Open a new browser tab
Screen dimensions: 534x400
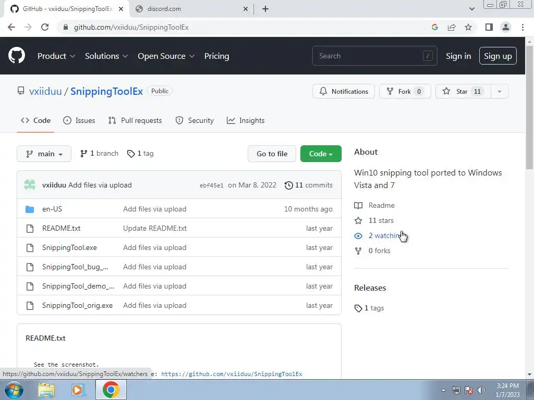click(265, 9)
